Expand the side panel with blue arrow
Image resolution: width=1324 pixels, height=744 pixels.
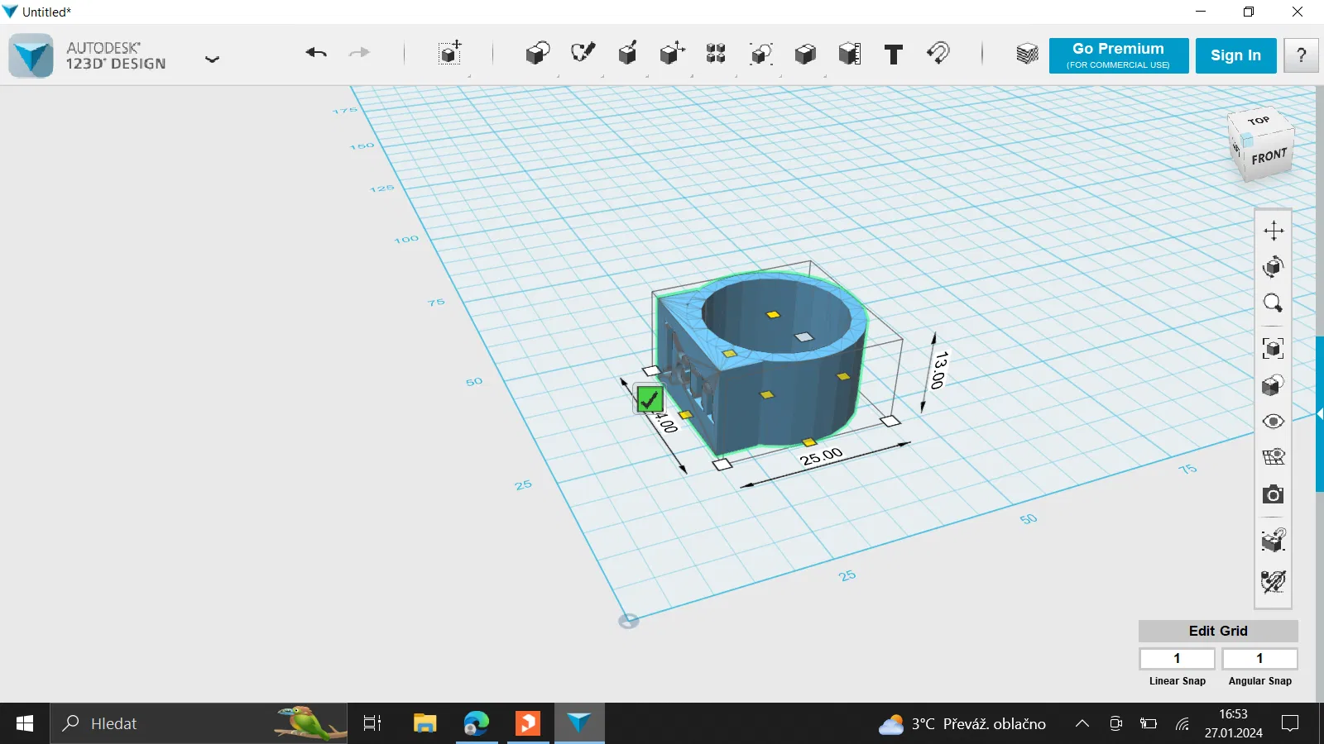(x=1319, y=413)
